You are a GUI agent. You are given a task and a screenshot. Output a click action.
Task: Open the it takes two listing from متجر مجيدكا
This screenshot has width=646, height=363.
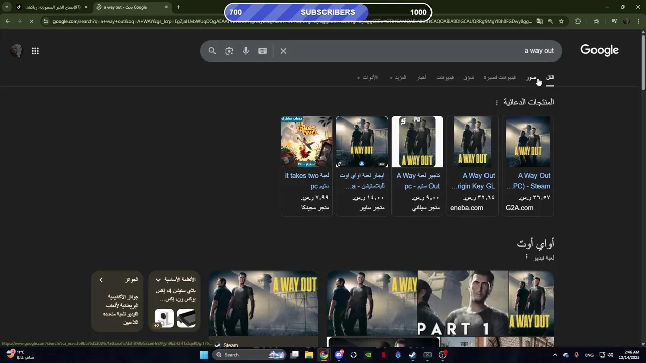306,166
